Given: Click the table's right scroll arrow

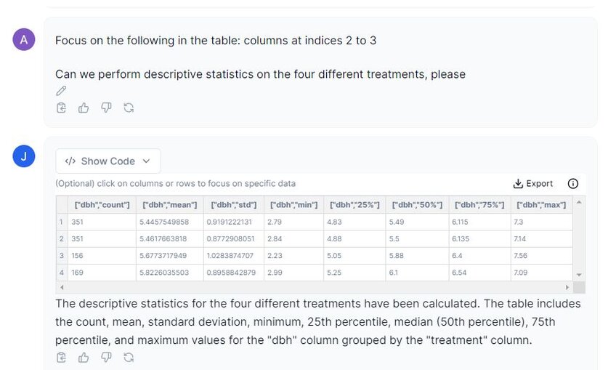Looking at the screenshot, I should coord(567,287).
